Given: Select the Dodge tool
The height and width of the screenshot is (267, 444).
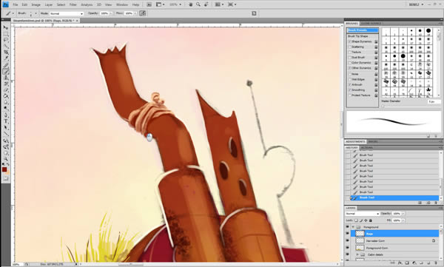Looking at the screenshot, I should pyautogui.click(x=5, y=109).
